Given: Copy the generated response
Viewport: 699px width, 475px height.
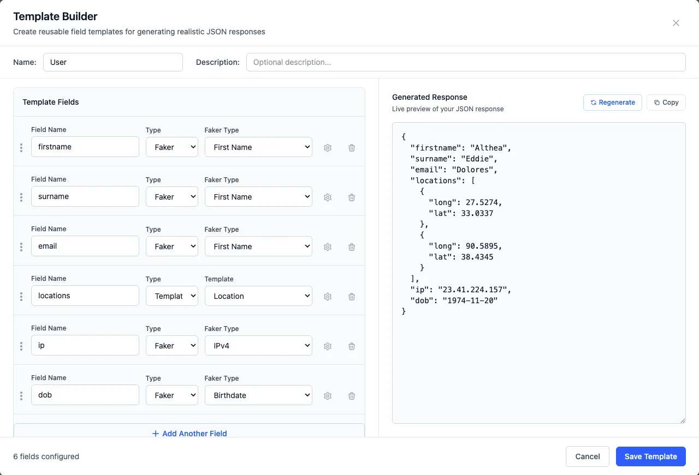Looking at the screenshot, I should tap(666, 103).
